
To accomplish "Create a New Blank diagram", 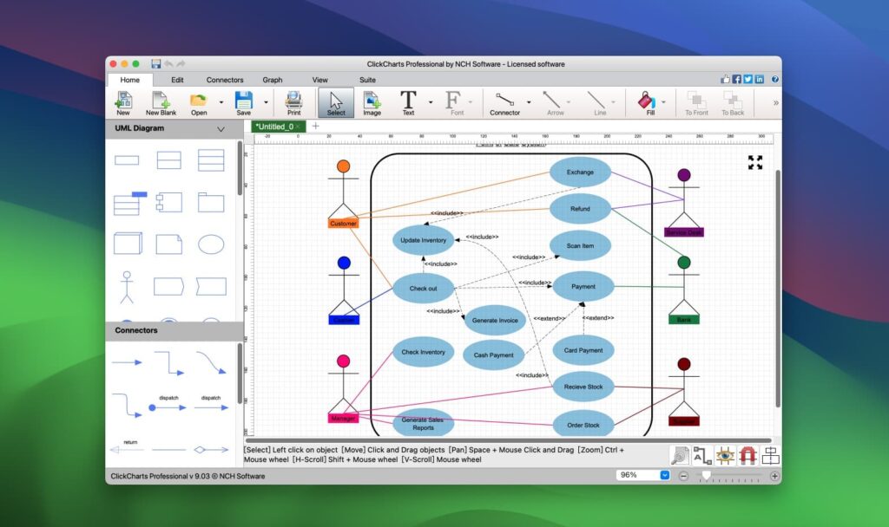I will click(x=161, y=103).
